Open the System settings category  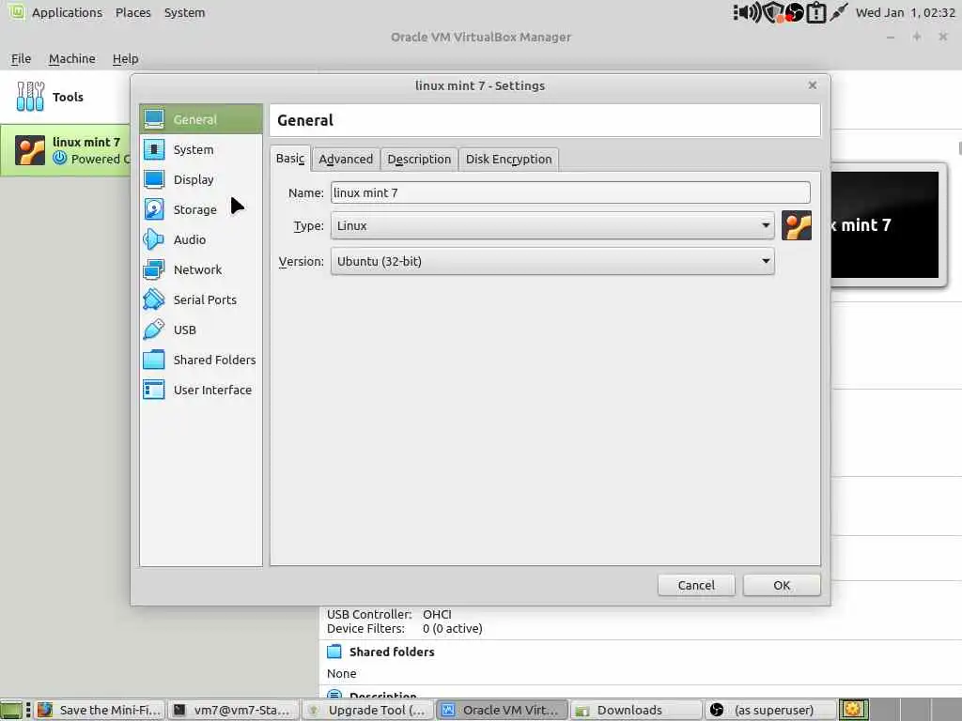(201, 149)
